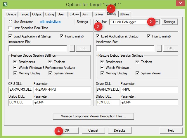Restore settings with Defaults button

pyautogui.click(x=120, y=130)
